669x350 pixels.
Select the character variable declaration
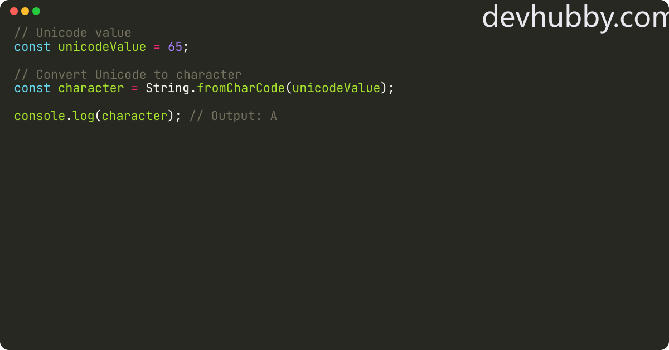(x=91, y=88)
